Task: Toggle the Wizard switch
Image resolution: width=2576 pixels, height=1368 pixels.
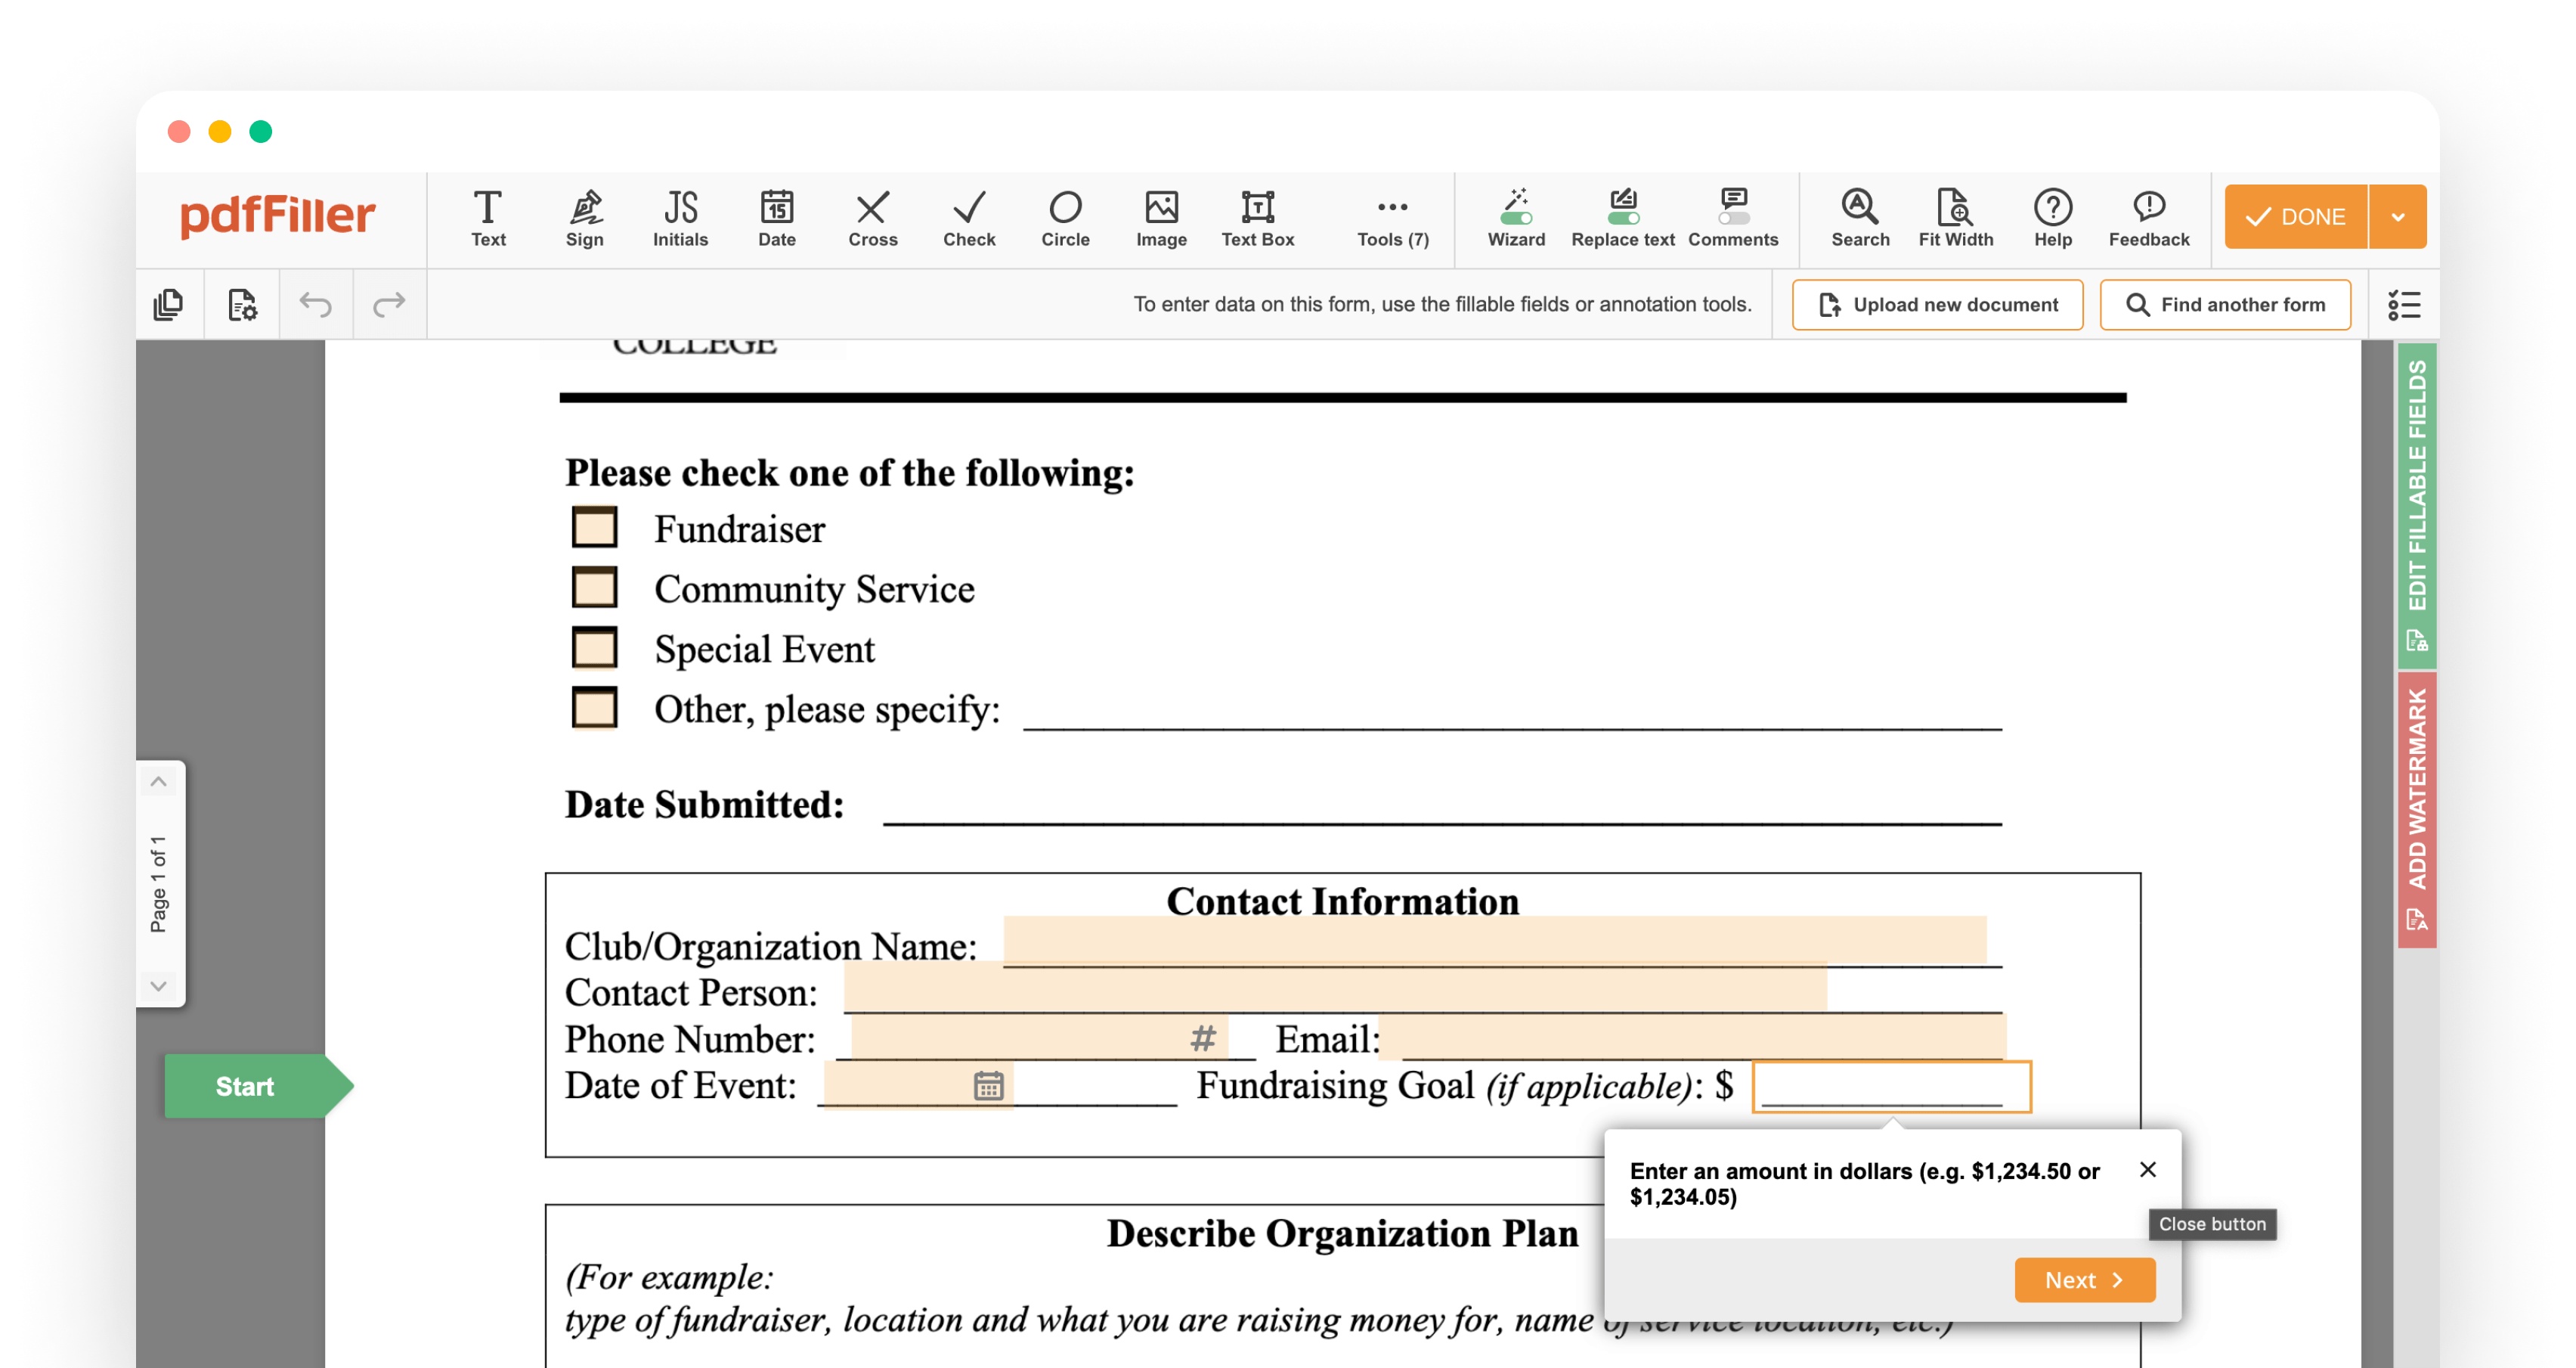Action: pyautogui.click(x=1516, y=217)
